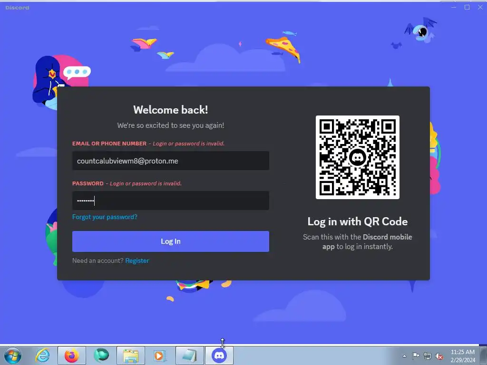The width and height of the screenshot is (487, 365).
Task: Open the clock showing 11:25 AM
Action: tap(463, 356)
